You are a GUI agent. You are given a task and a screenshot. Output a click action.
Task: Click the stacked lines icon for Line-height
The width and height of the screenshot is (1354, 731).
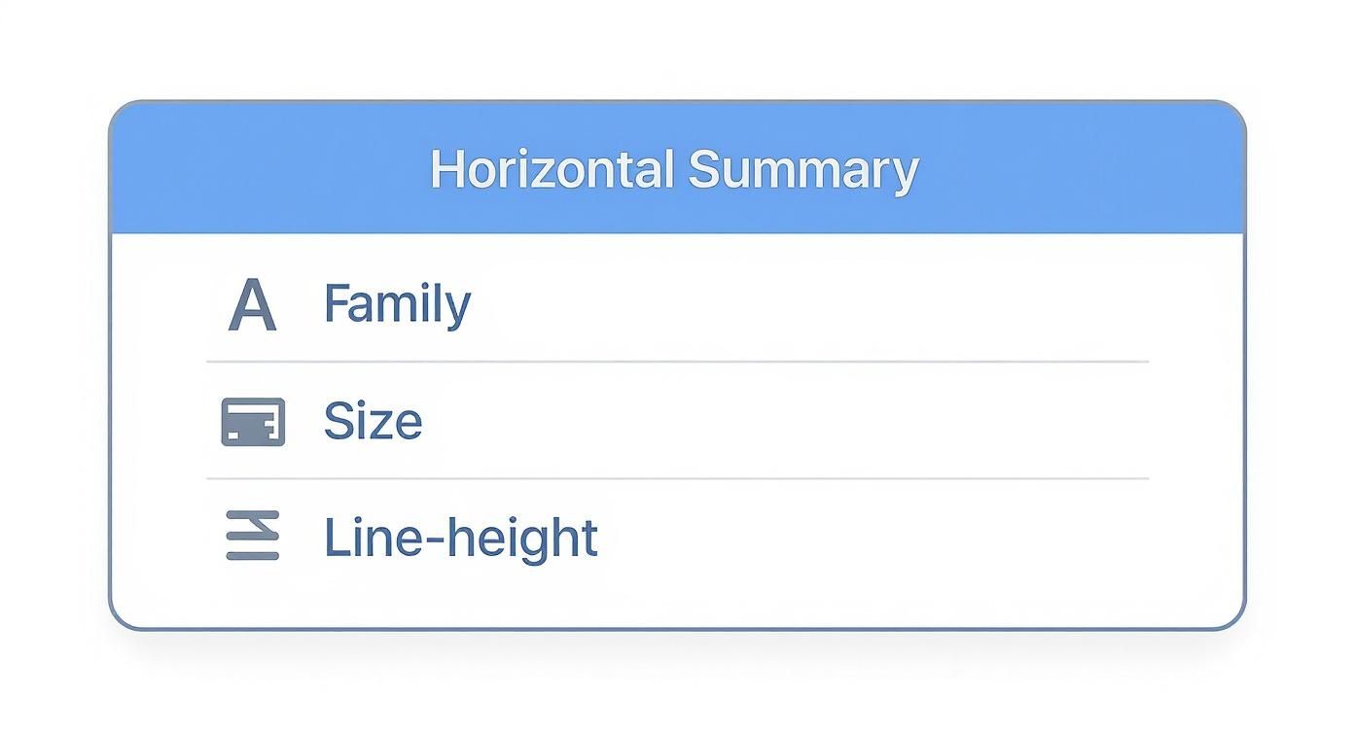pyautogui.click(x=251, y=536)
